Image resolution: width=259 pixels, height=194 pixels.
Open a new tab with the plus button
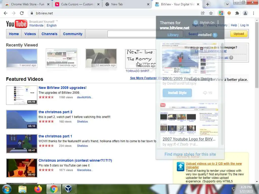(x=208, y=4)
